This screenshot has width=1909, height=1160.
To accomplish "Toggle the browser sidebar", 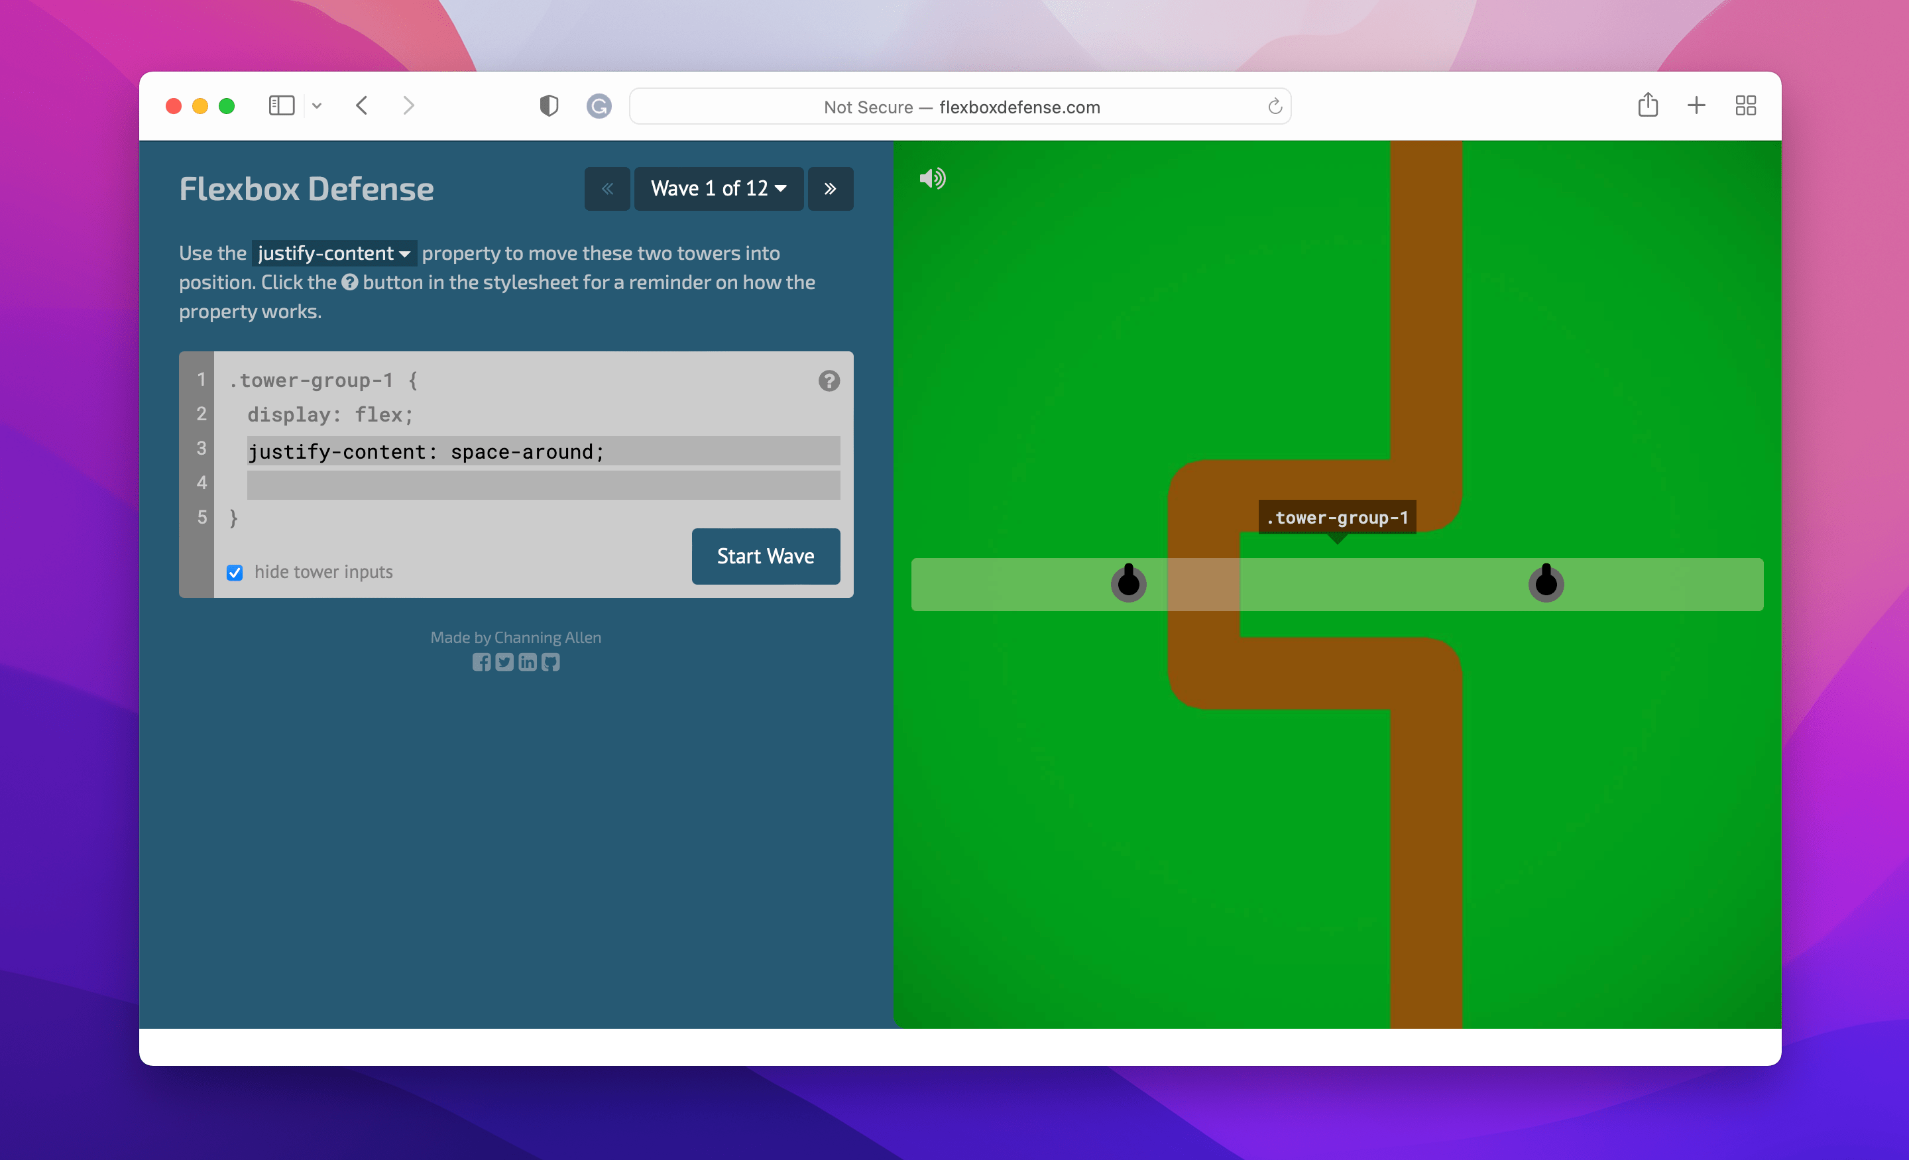I will pyautogui.click(x=281, y=105).
